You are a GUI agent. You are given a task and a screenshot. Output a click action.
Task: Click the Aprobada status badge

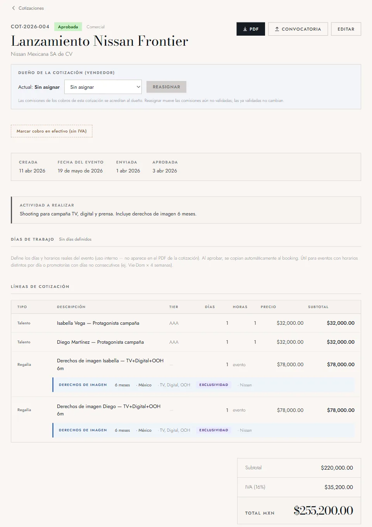coord(68,27)
